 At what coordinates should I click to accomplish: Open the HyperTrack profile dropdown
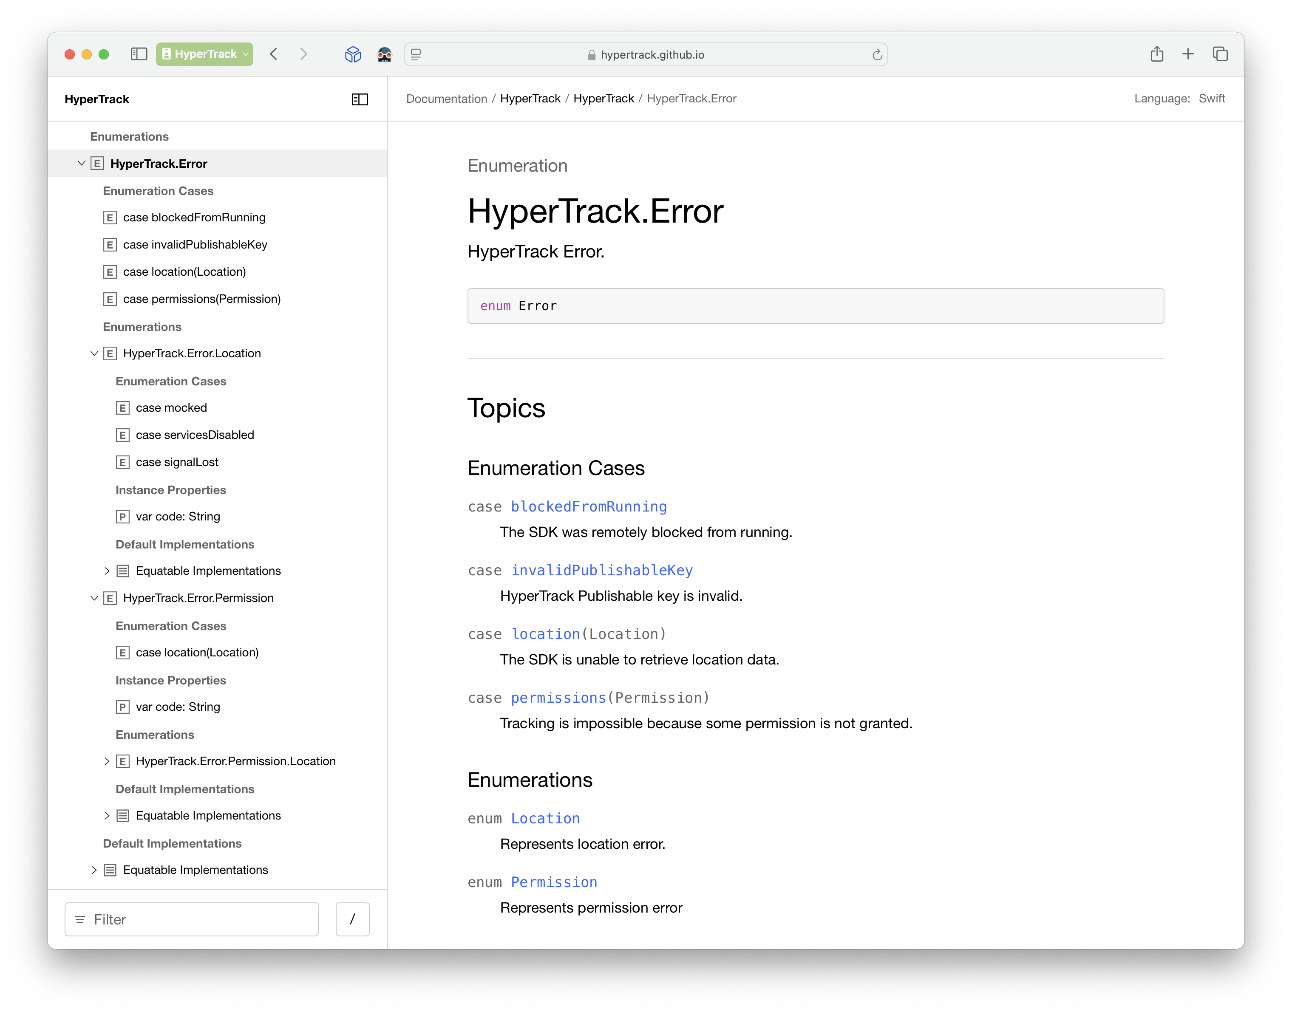pyautogui.click(x=204, y=54)
